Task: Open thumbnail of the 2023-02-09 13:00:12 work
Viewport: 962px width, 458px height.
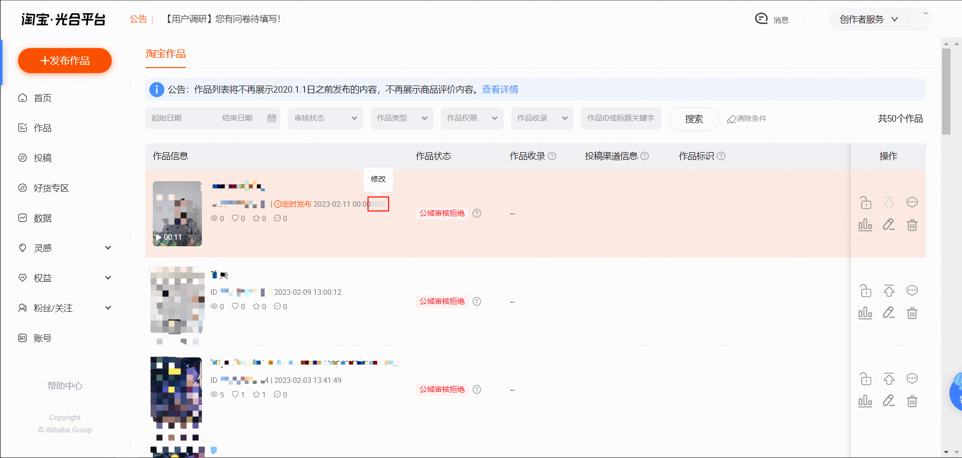Action: tap(177, 302)
